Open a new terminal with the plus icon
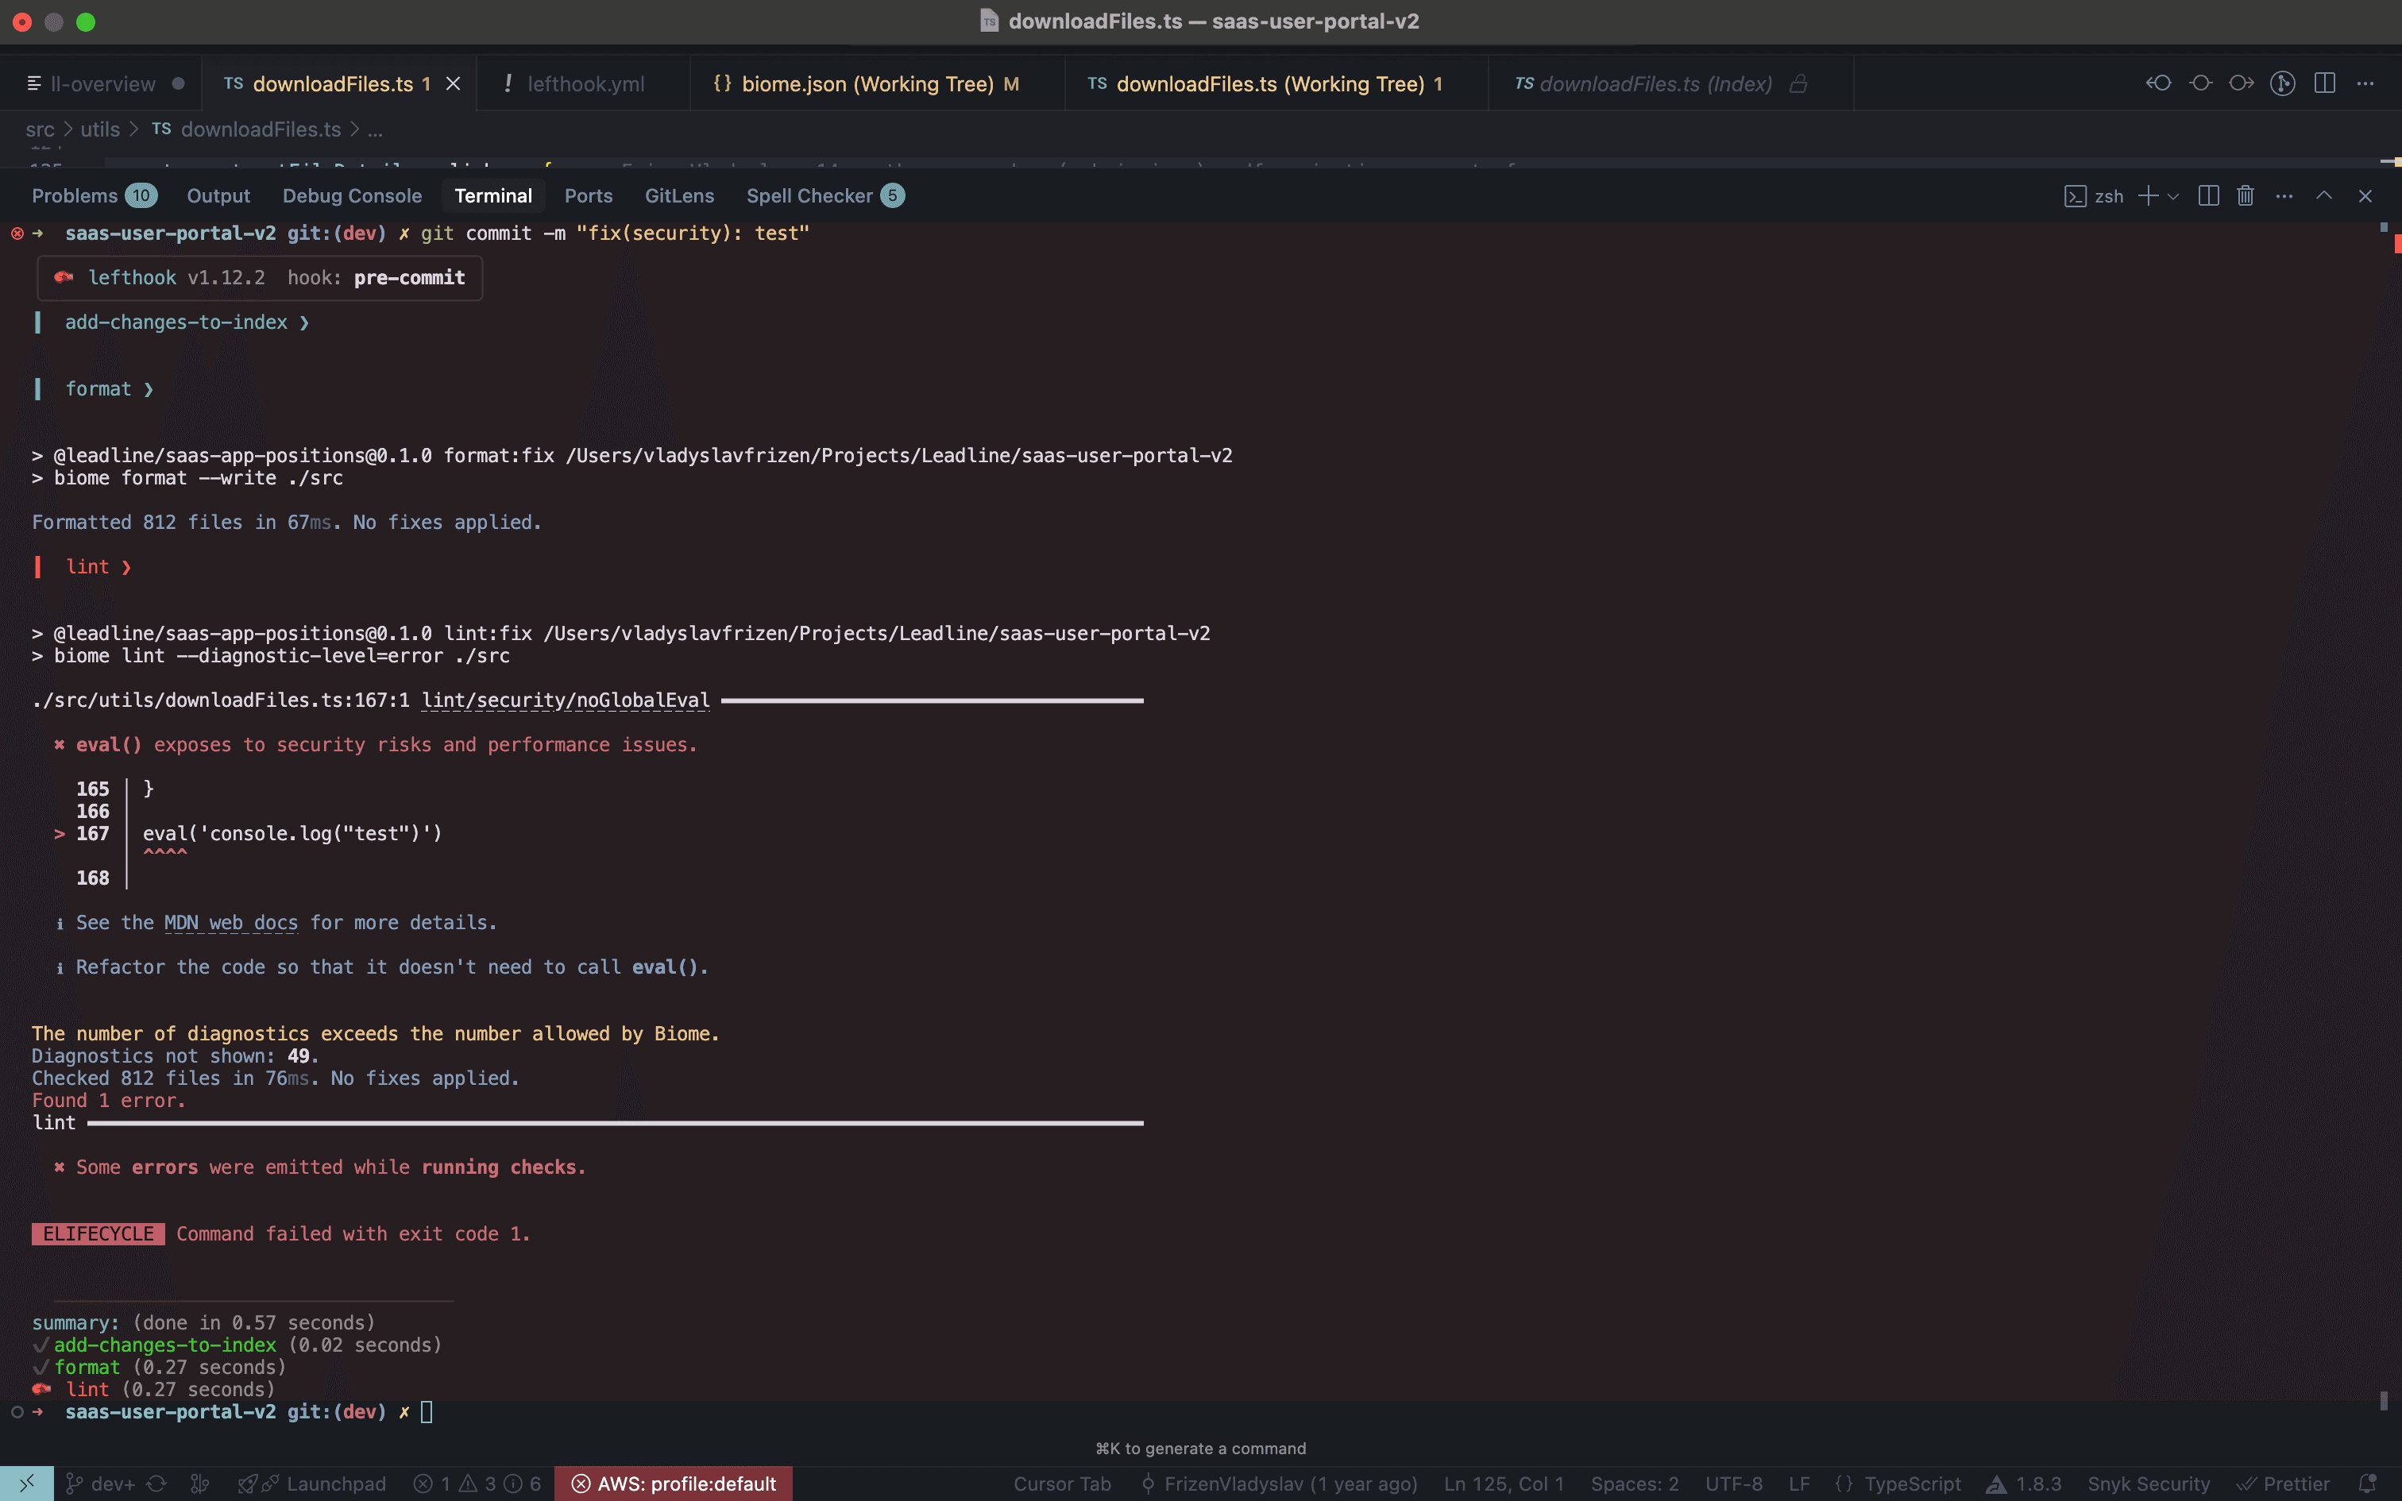Viewport: 2402px width, 1501px height. pos(2148,195)
